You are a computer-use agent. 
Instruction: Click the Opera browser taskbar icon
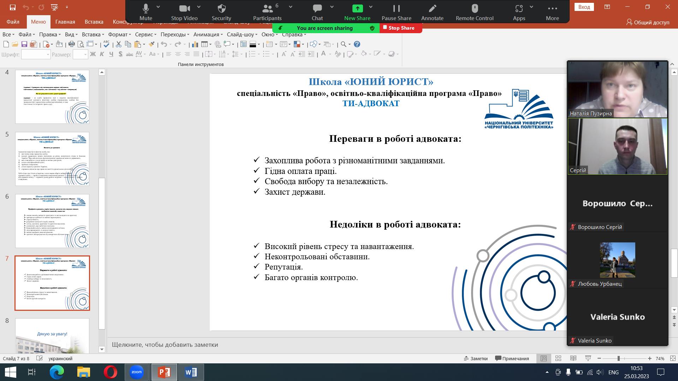(111, 372)
